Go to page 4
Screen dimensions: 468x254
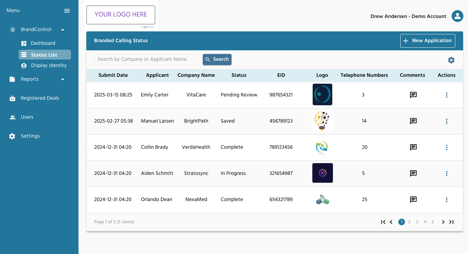[x=425, y=222]
